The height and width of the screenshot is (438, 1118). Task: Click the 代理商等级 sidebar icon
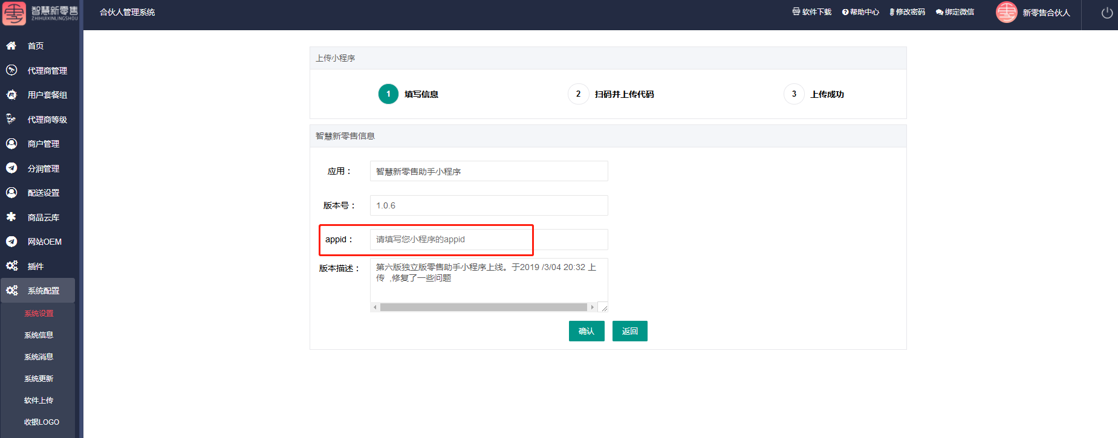click(11, 119)
